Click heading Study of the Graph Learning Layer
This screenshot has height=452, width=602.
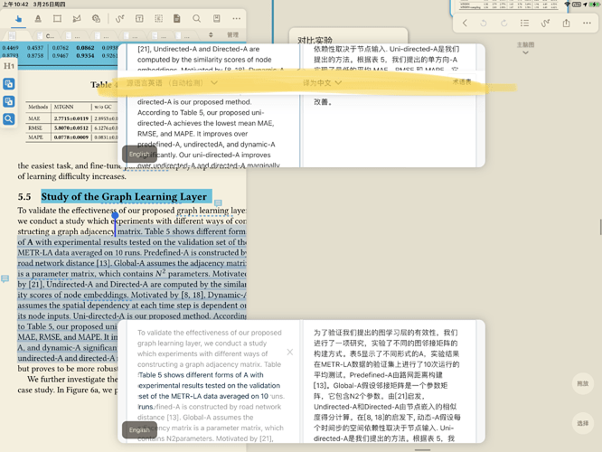pyautogui.click(x=124, y=196)
